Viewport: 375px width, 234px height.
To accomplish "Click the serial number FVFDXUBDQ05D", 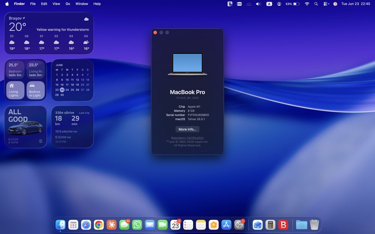I will coord(198,115).
